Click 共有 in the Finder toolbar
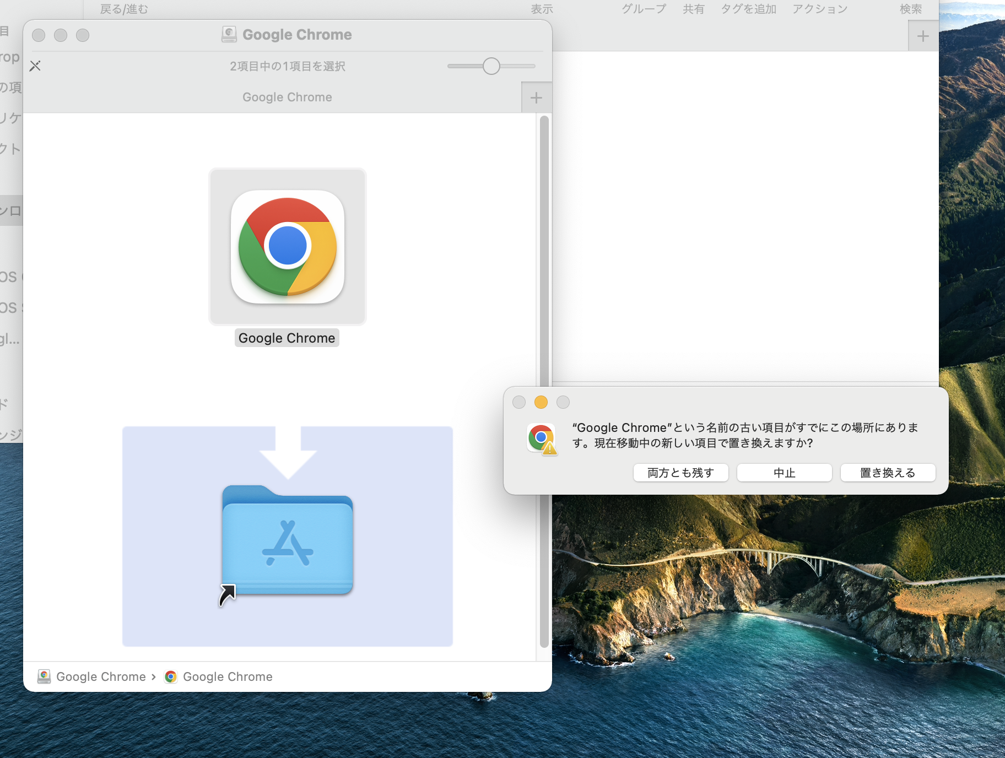Screen dimensions: 1005x758 693,9
